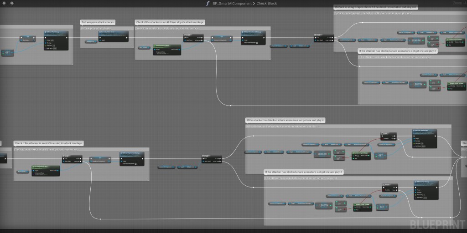Select the topmost LENGTH node
The image size is (467, 233).
point(416,41)
